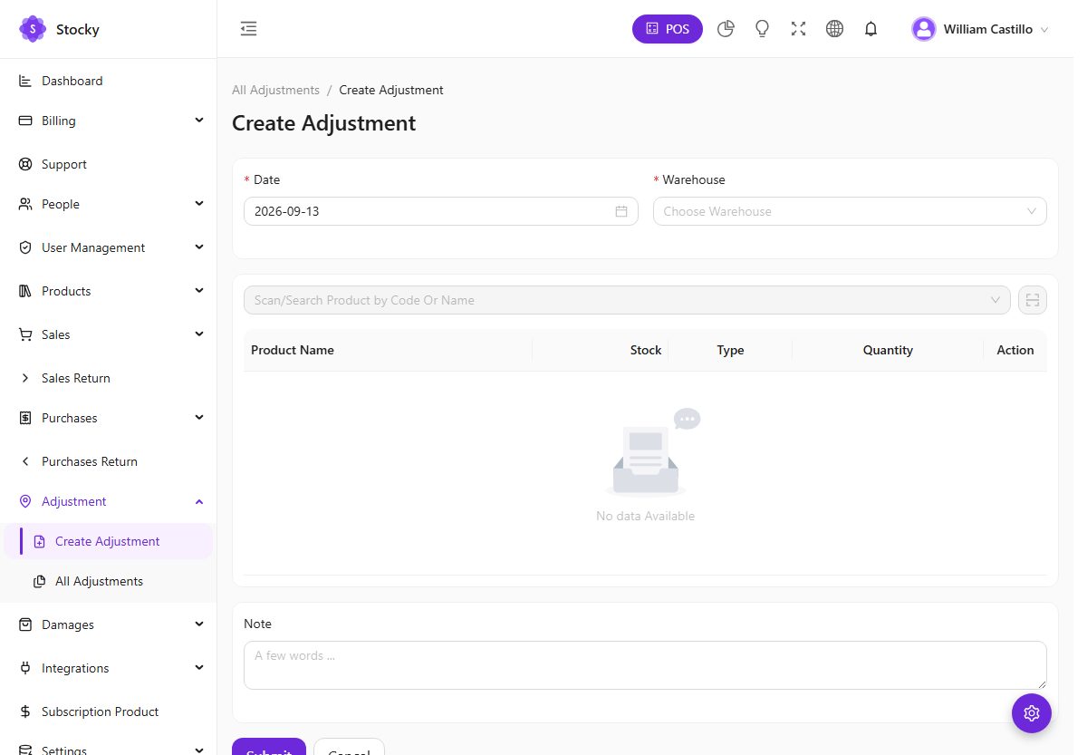Open Support menu item
1087x755 pixels.
coord(109,164)
